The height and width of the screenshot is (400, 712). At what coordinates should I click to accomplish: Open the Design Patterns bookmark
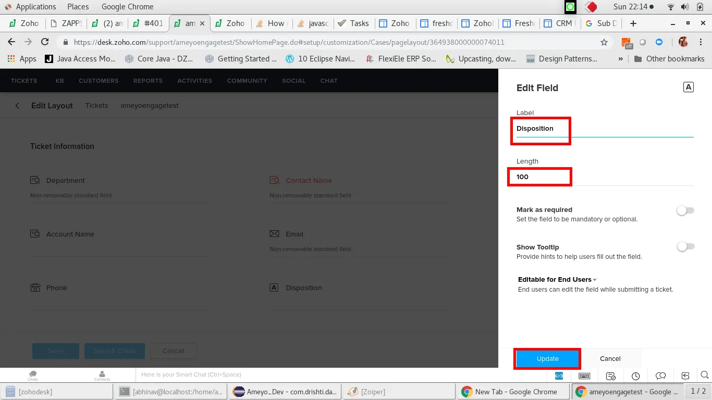[562, 59]
